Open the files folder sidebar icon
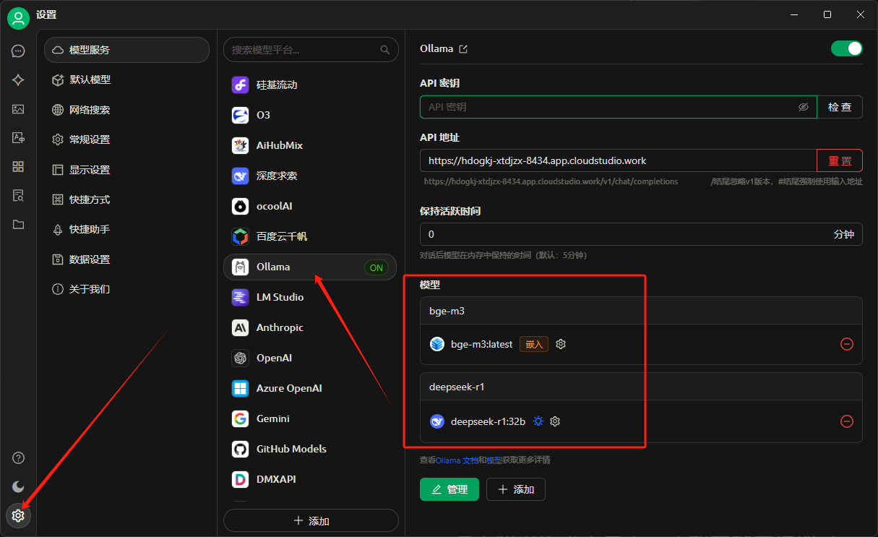878x537 pixels. coord(18,225)
